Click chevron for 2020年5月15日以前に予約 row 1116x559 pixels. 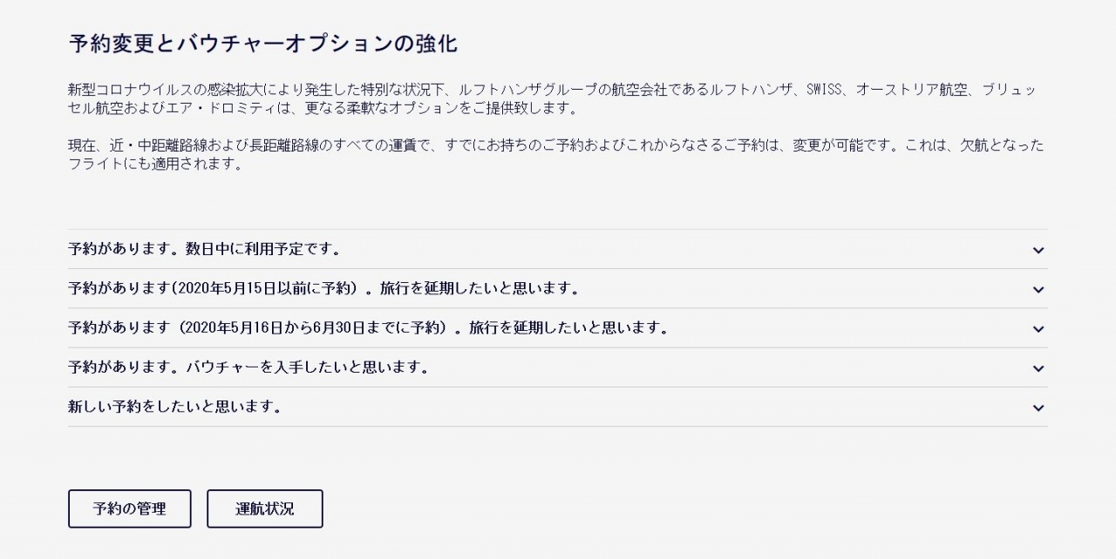(1038, 289)
